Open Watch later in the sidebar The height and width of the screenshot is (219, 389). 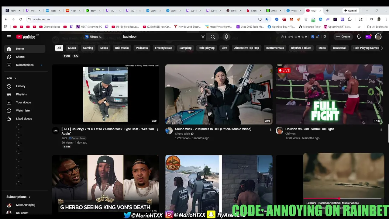tap(25, 111)
